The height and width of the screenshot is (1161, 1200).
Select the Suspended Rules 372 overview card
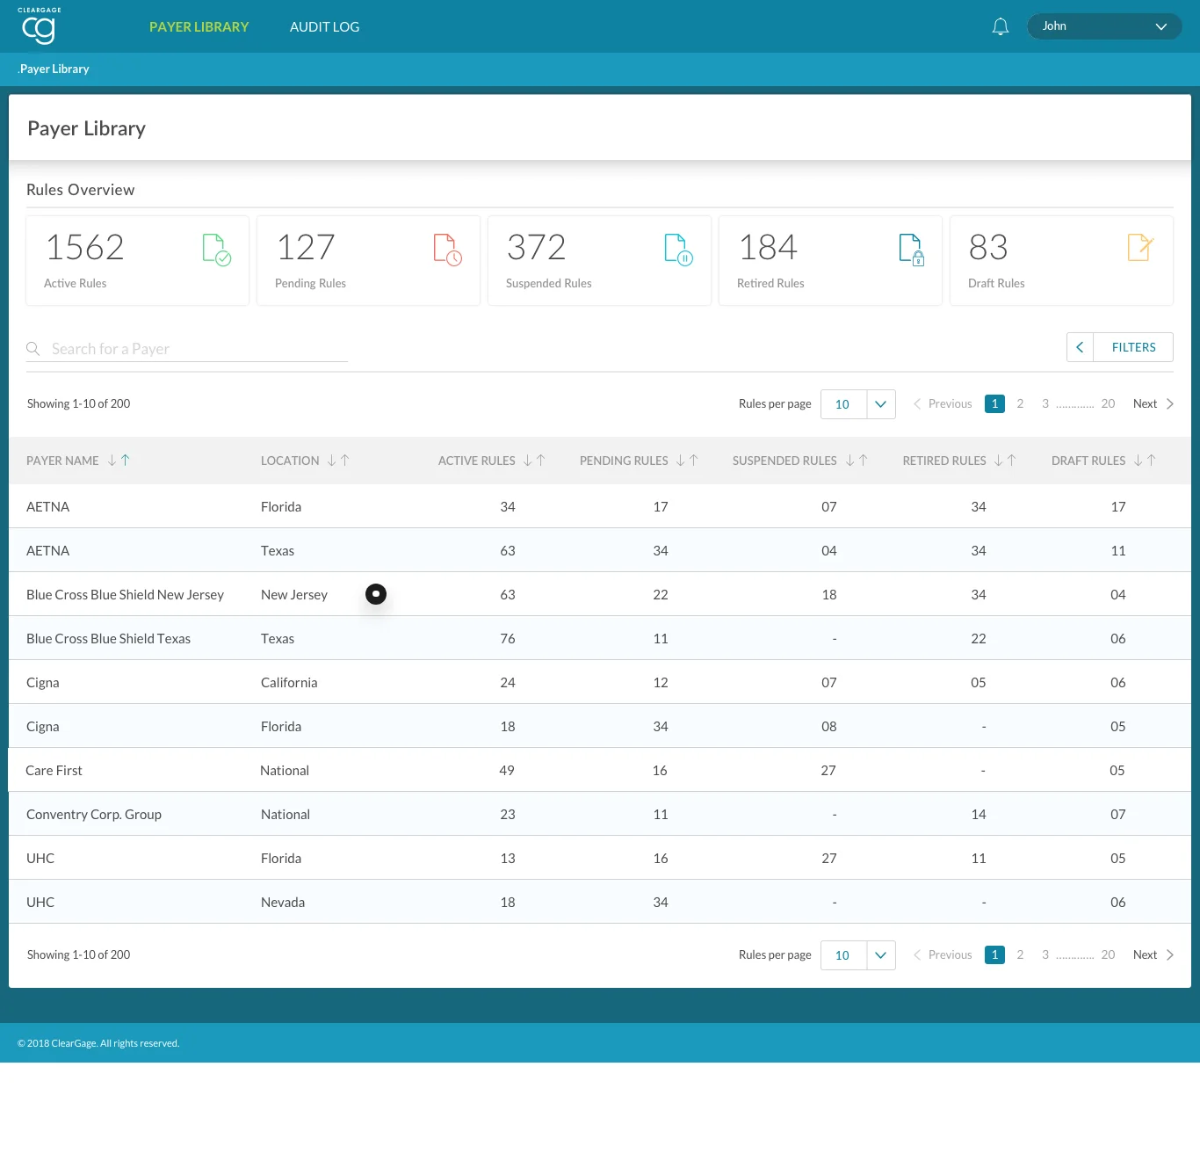[x=599, y=260]
